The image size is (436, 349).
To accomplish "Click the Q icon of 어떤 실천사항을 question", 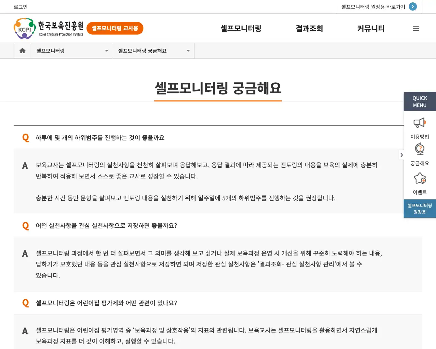I will [x=26, y=226].
